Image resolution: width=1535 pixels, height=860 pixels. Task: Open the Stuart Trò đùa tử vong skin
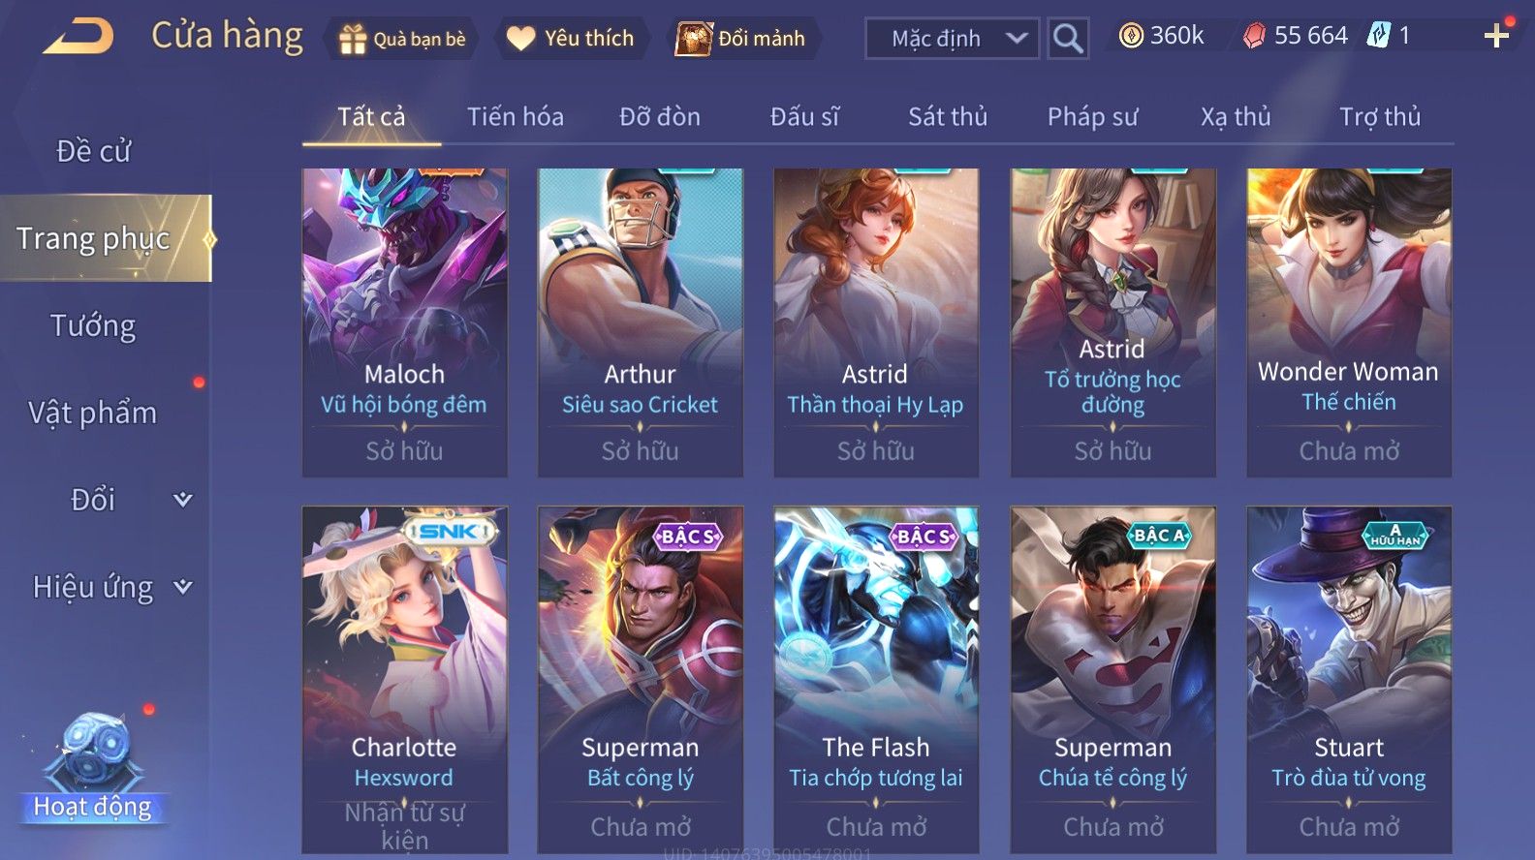coord(1349,681)
